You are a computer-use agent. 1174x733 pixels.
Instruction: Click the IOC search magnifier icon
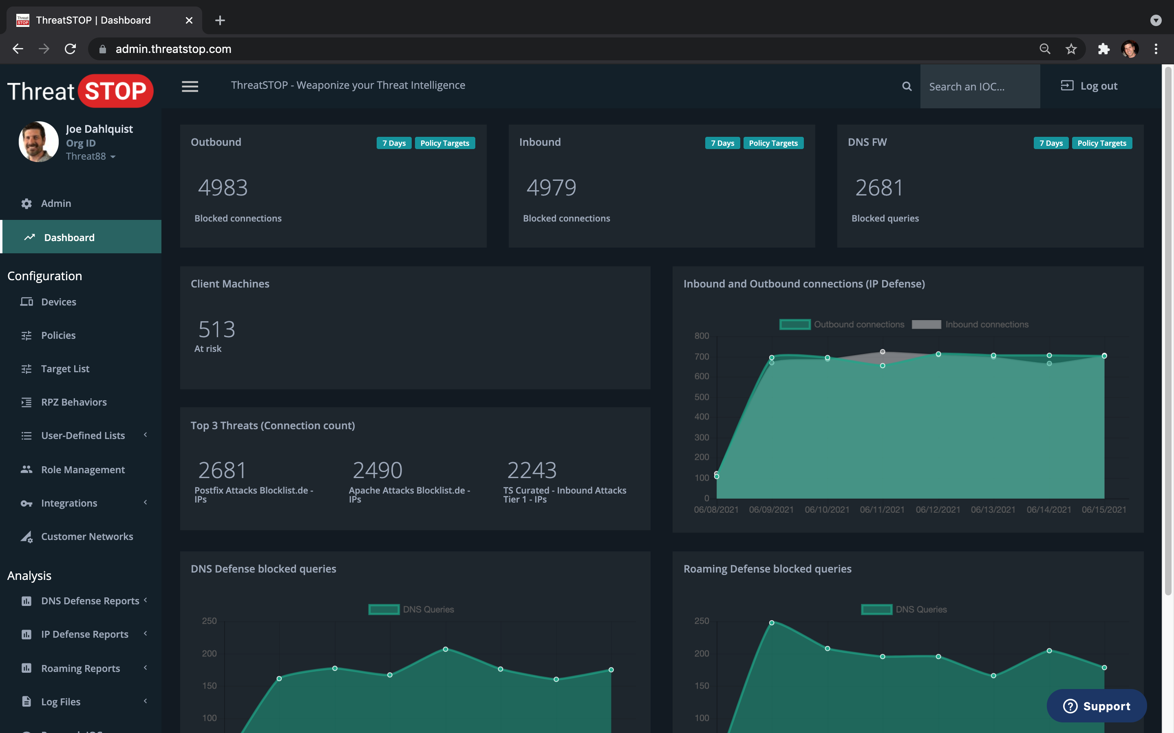tap(906, 86)
